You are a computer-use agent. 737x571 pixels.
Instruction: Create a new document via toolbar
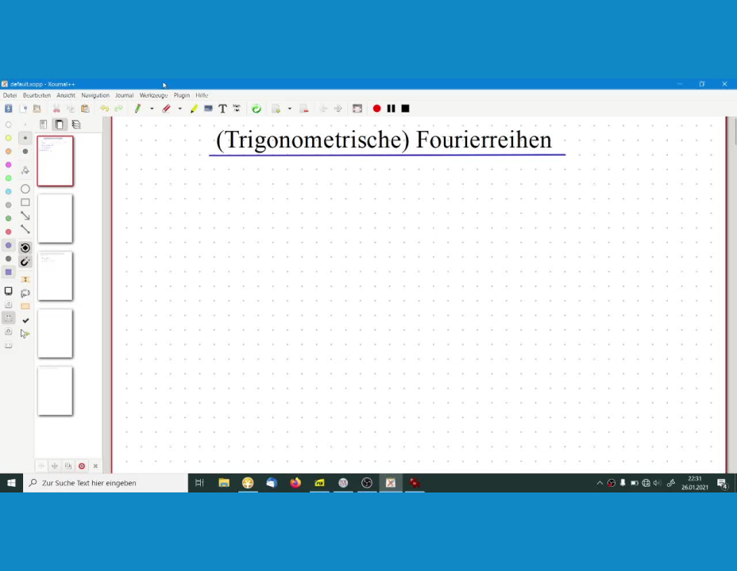[x=24, y=109]
